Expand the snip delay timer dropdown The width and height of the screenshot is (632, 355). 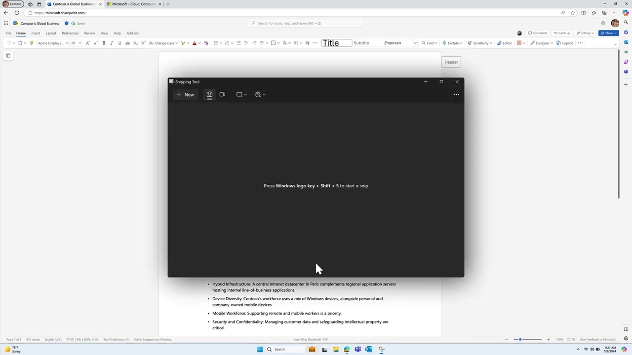[260, 94]
